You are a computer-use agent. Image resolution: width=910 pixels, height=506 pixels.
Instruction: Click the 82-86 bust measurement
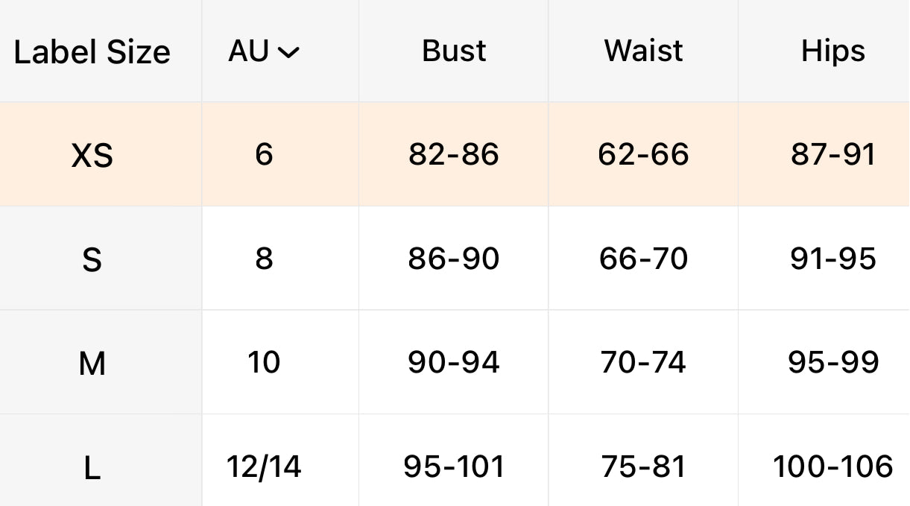point(454,154)
